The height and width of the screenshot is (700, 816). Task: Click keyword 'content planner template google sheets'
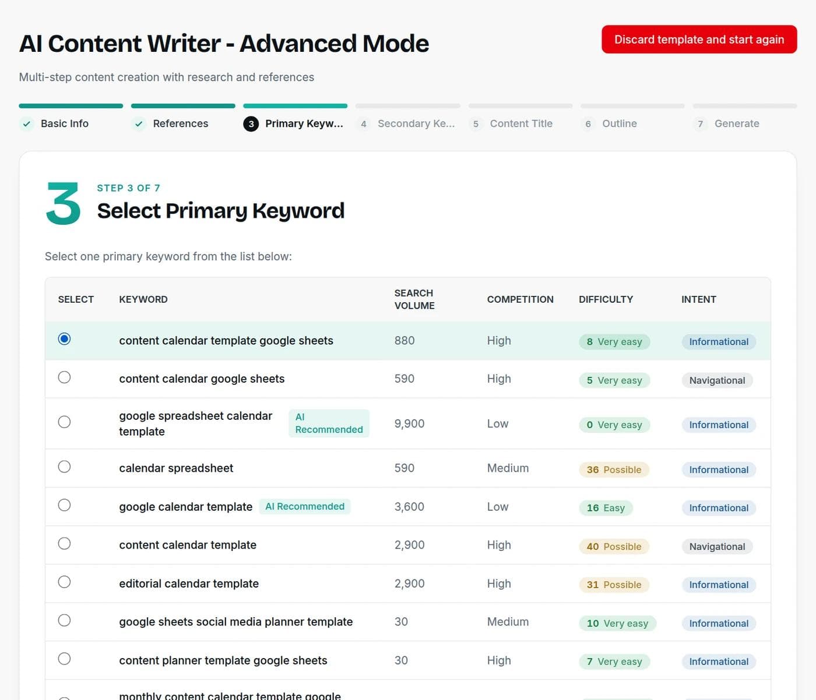click(x=223, y=660)
